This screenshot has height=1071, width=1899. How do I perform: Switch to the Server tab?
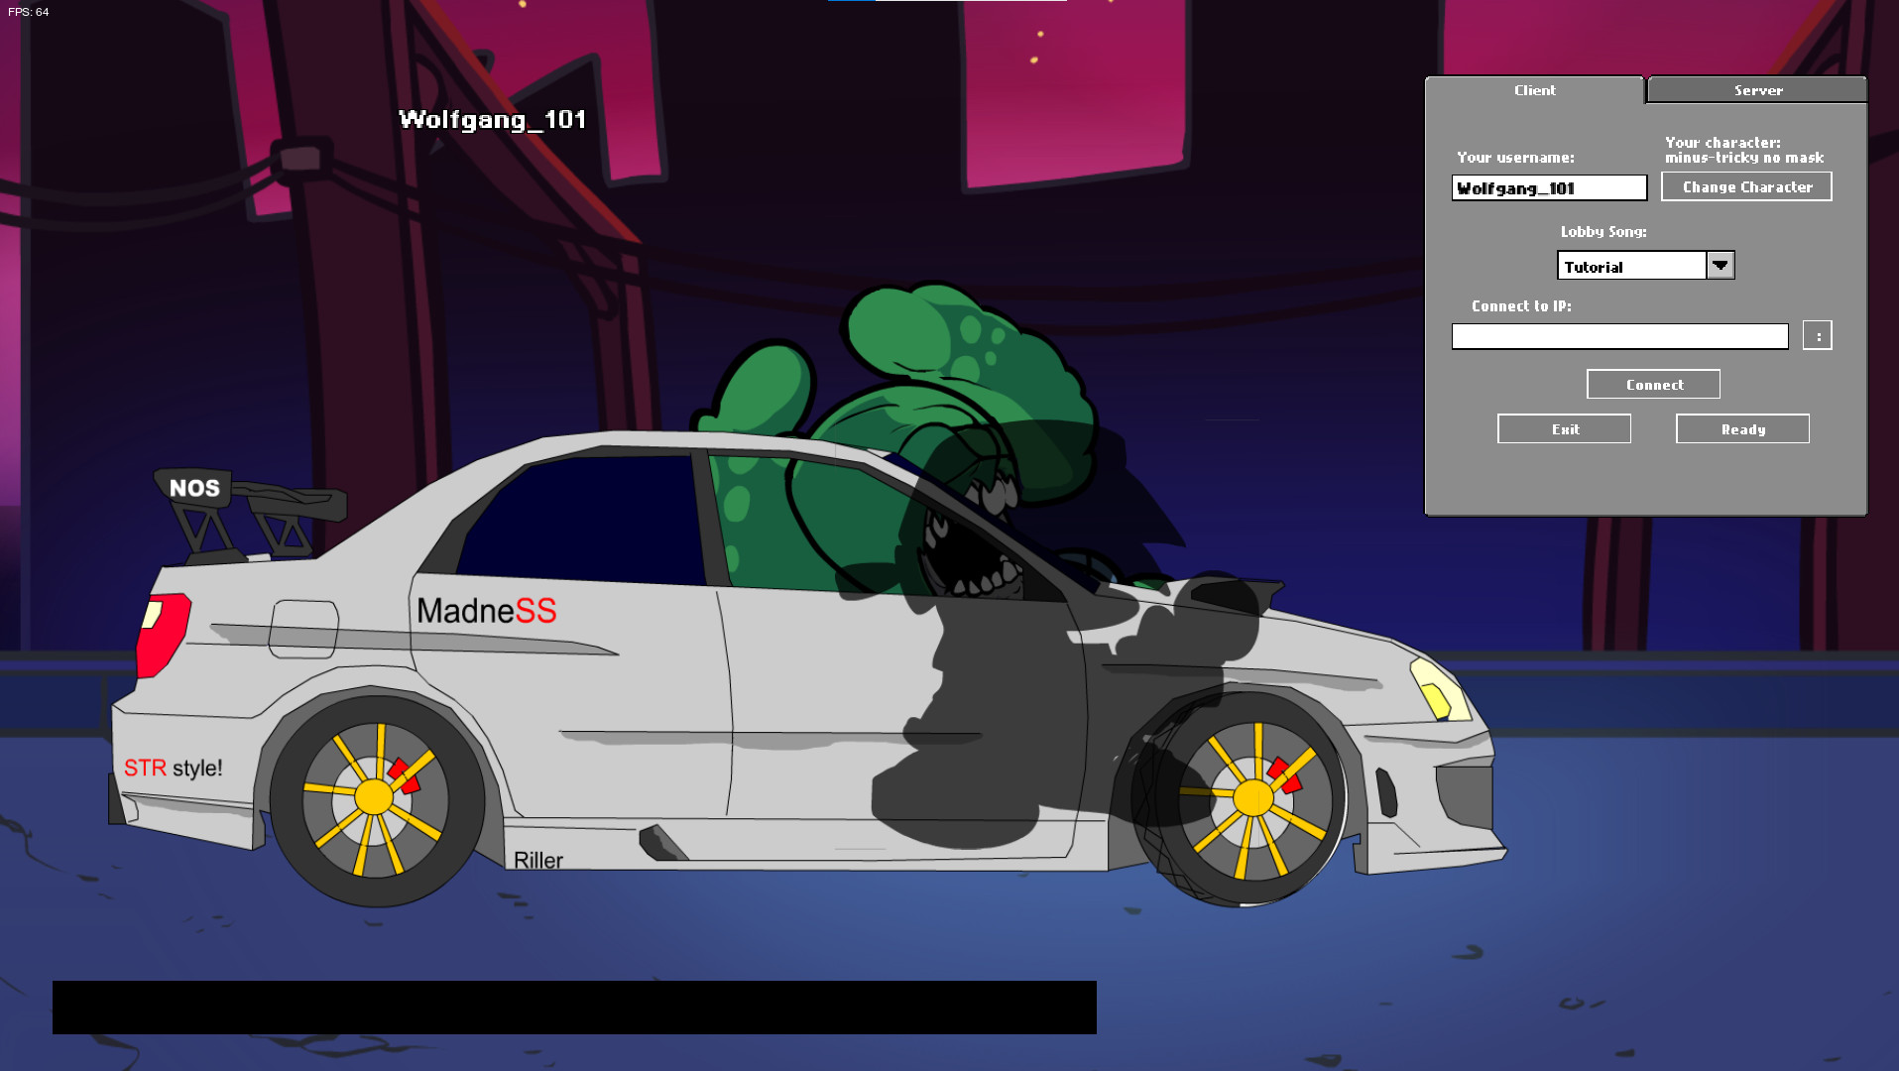1756,90
